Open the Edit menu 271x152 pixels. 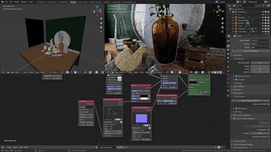click(11, 2)
